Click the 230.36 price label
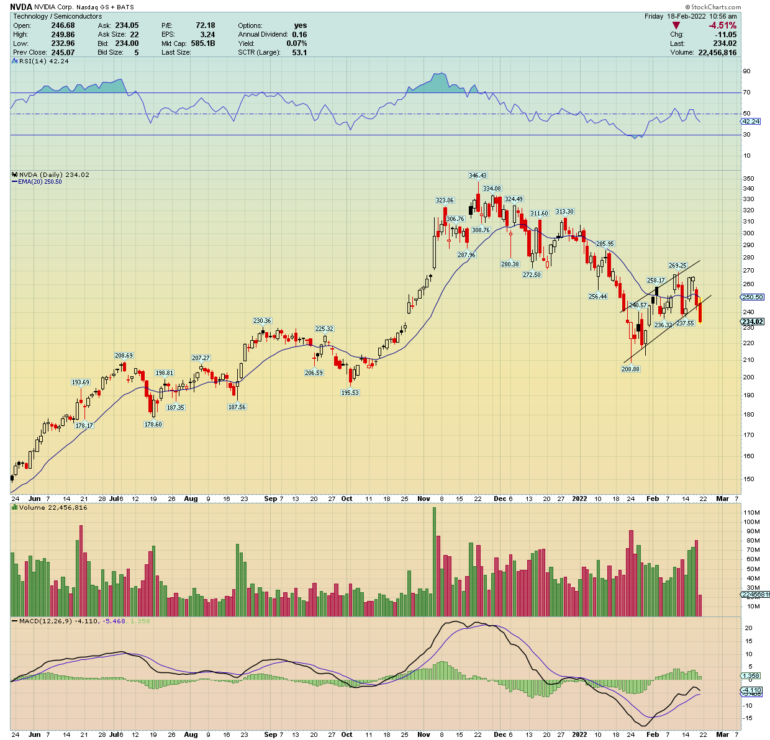770x740 pixels. [262, 321]
